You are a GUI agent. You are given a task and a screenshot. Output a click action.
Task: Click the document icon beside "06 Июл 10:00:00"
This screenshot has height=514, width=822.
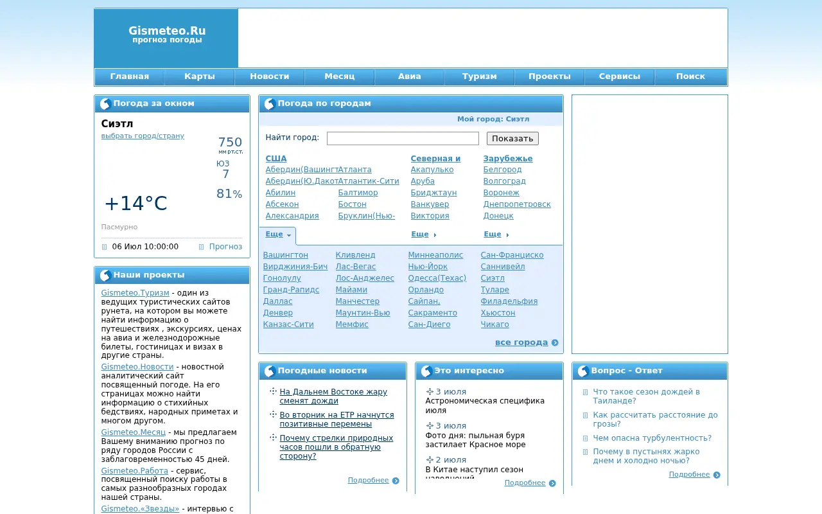[x=105, y=247]
